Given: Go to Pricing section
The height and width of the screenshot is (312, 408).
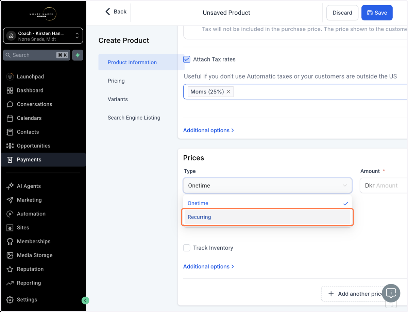Looking at the screenshot, I should (116, 81).
